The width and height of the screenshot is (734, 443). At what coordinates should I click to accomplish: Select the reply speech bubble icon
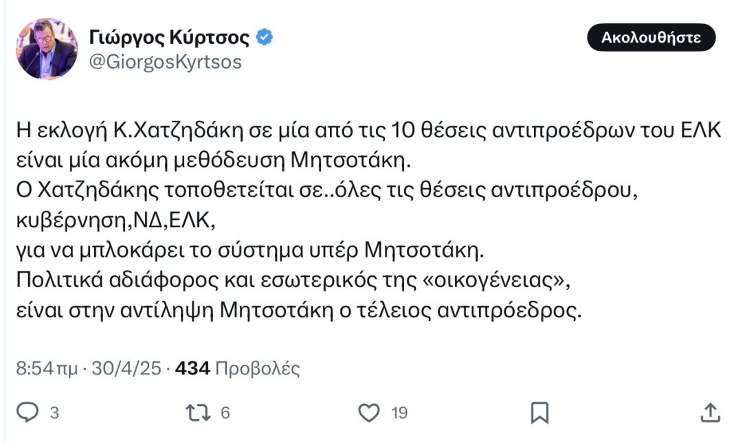pos(28,410)
